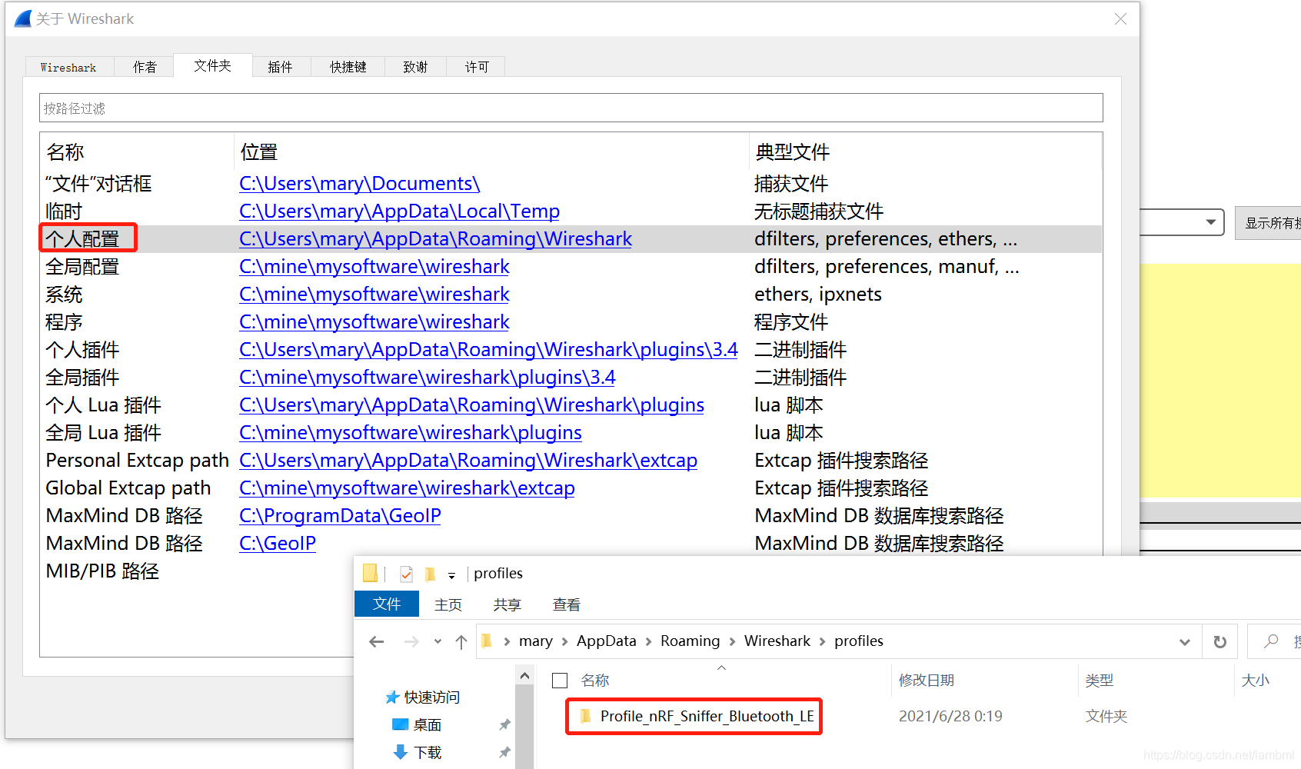Image resolution: width=1301 pixels, height=769 pixels.
Task: Open the Personal Extcap path link
Action: (x=468, y=461)
